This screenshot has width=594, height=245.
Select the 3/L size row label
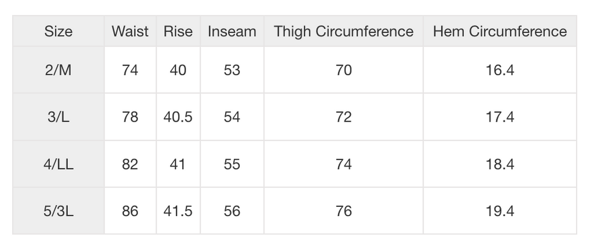click(x=59, y=118)
